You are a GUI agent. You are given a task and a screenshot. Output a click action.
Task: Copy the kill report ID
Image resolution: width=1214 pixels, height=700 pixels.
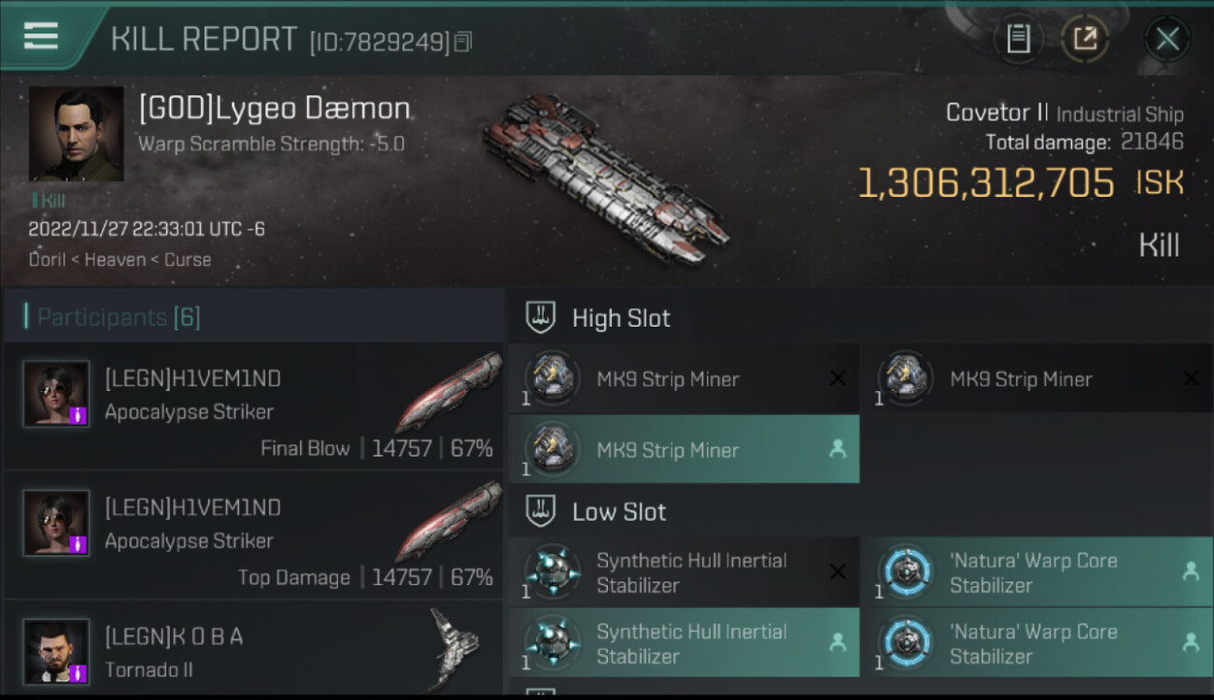point(464,41)
